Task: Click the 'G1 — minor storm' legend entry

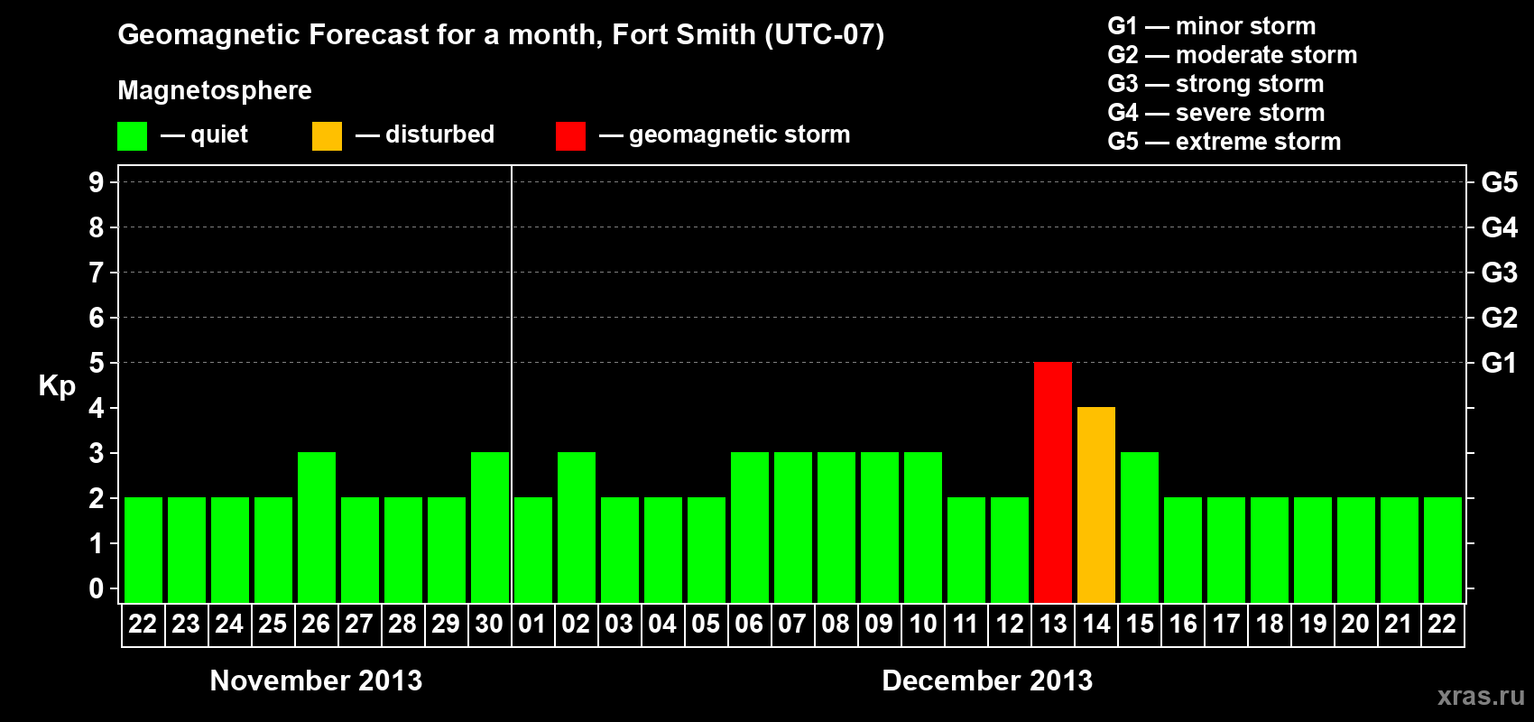Action: [x=1211, y=26]
